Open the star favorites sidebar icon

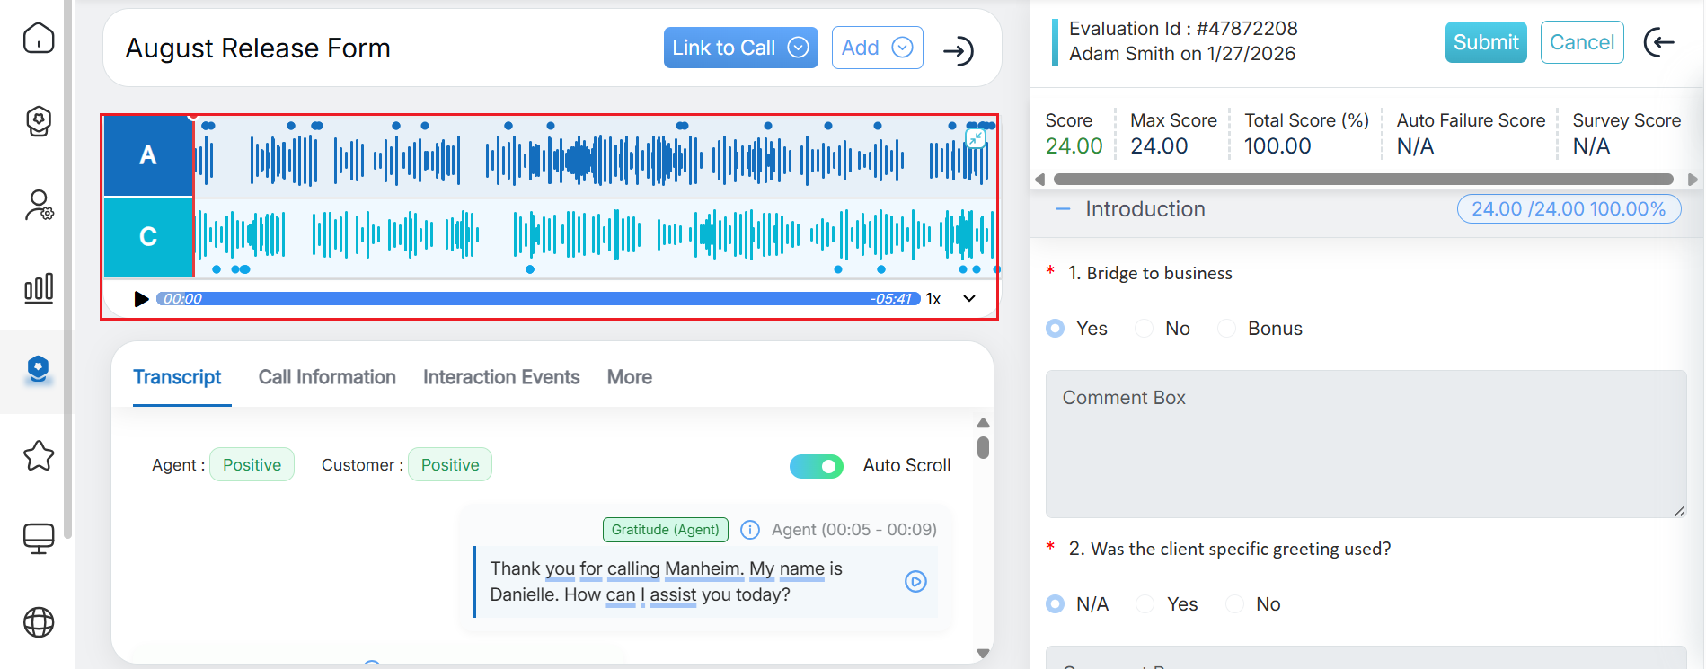(x=39, y=456)
